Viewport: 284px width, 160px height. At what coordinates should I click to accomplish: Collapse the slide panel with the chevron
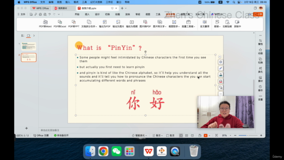[x=34, y=36]
